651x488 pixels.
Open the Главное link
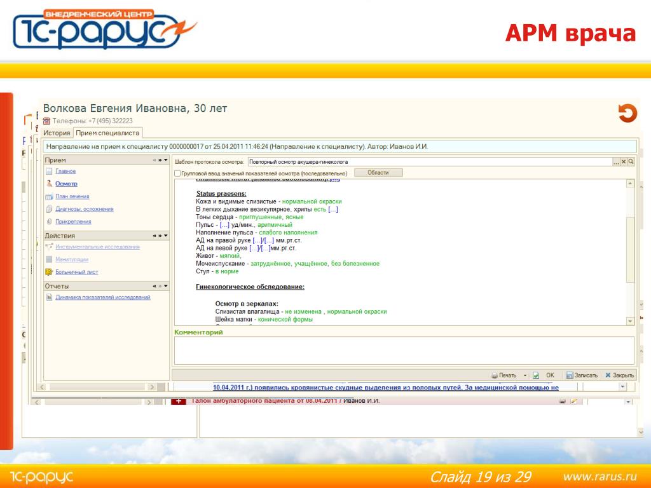65,172
